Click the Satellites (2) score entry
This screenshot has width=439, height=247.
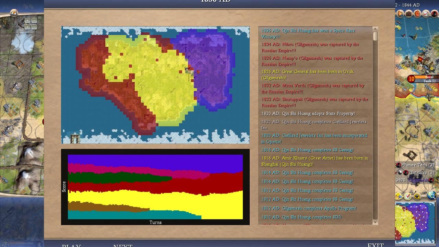coord(415,173)
